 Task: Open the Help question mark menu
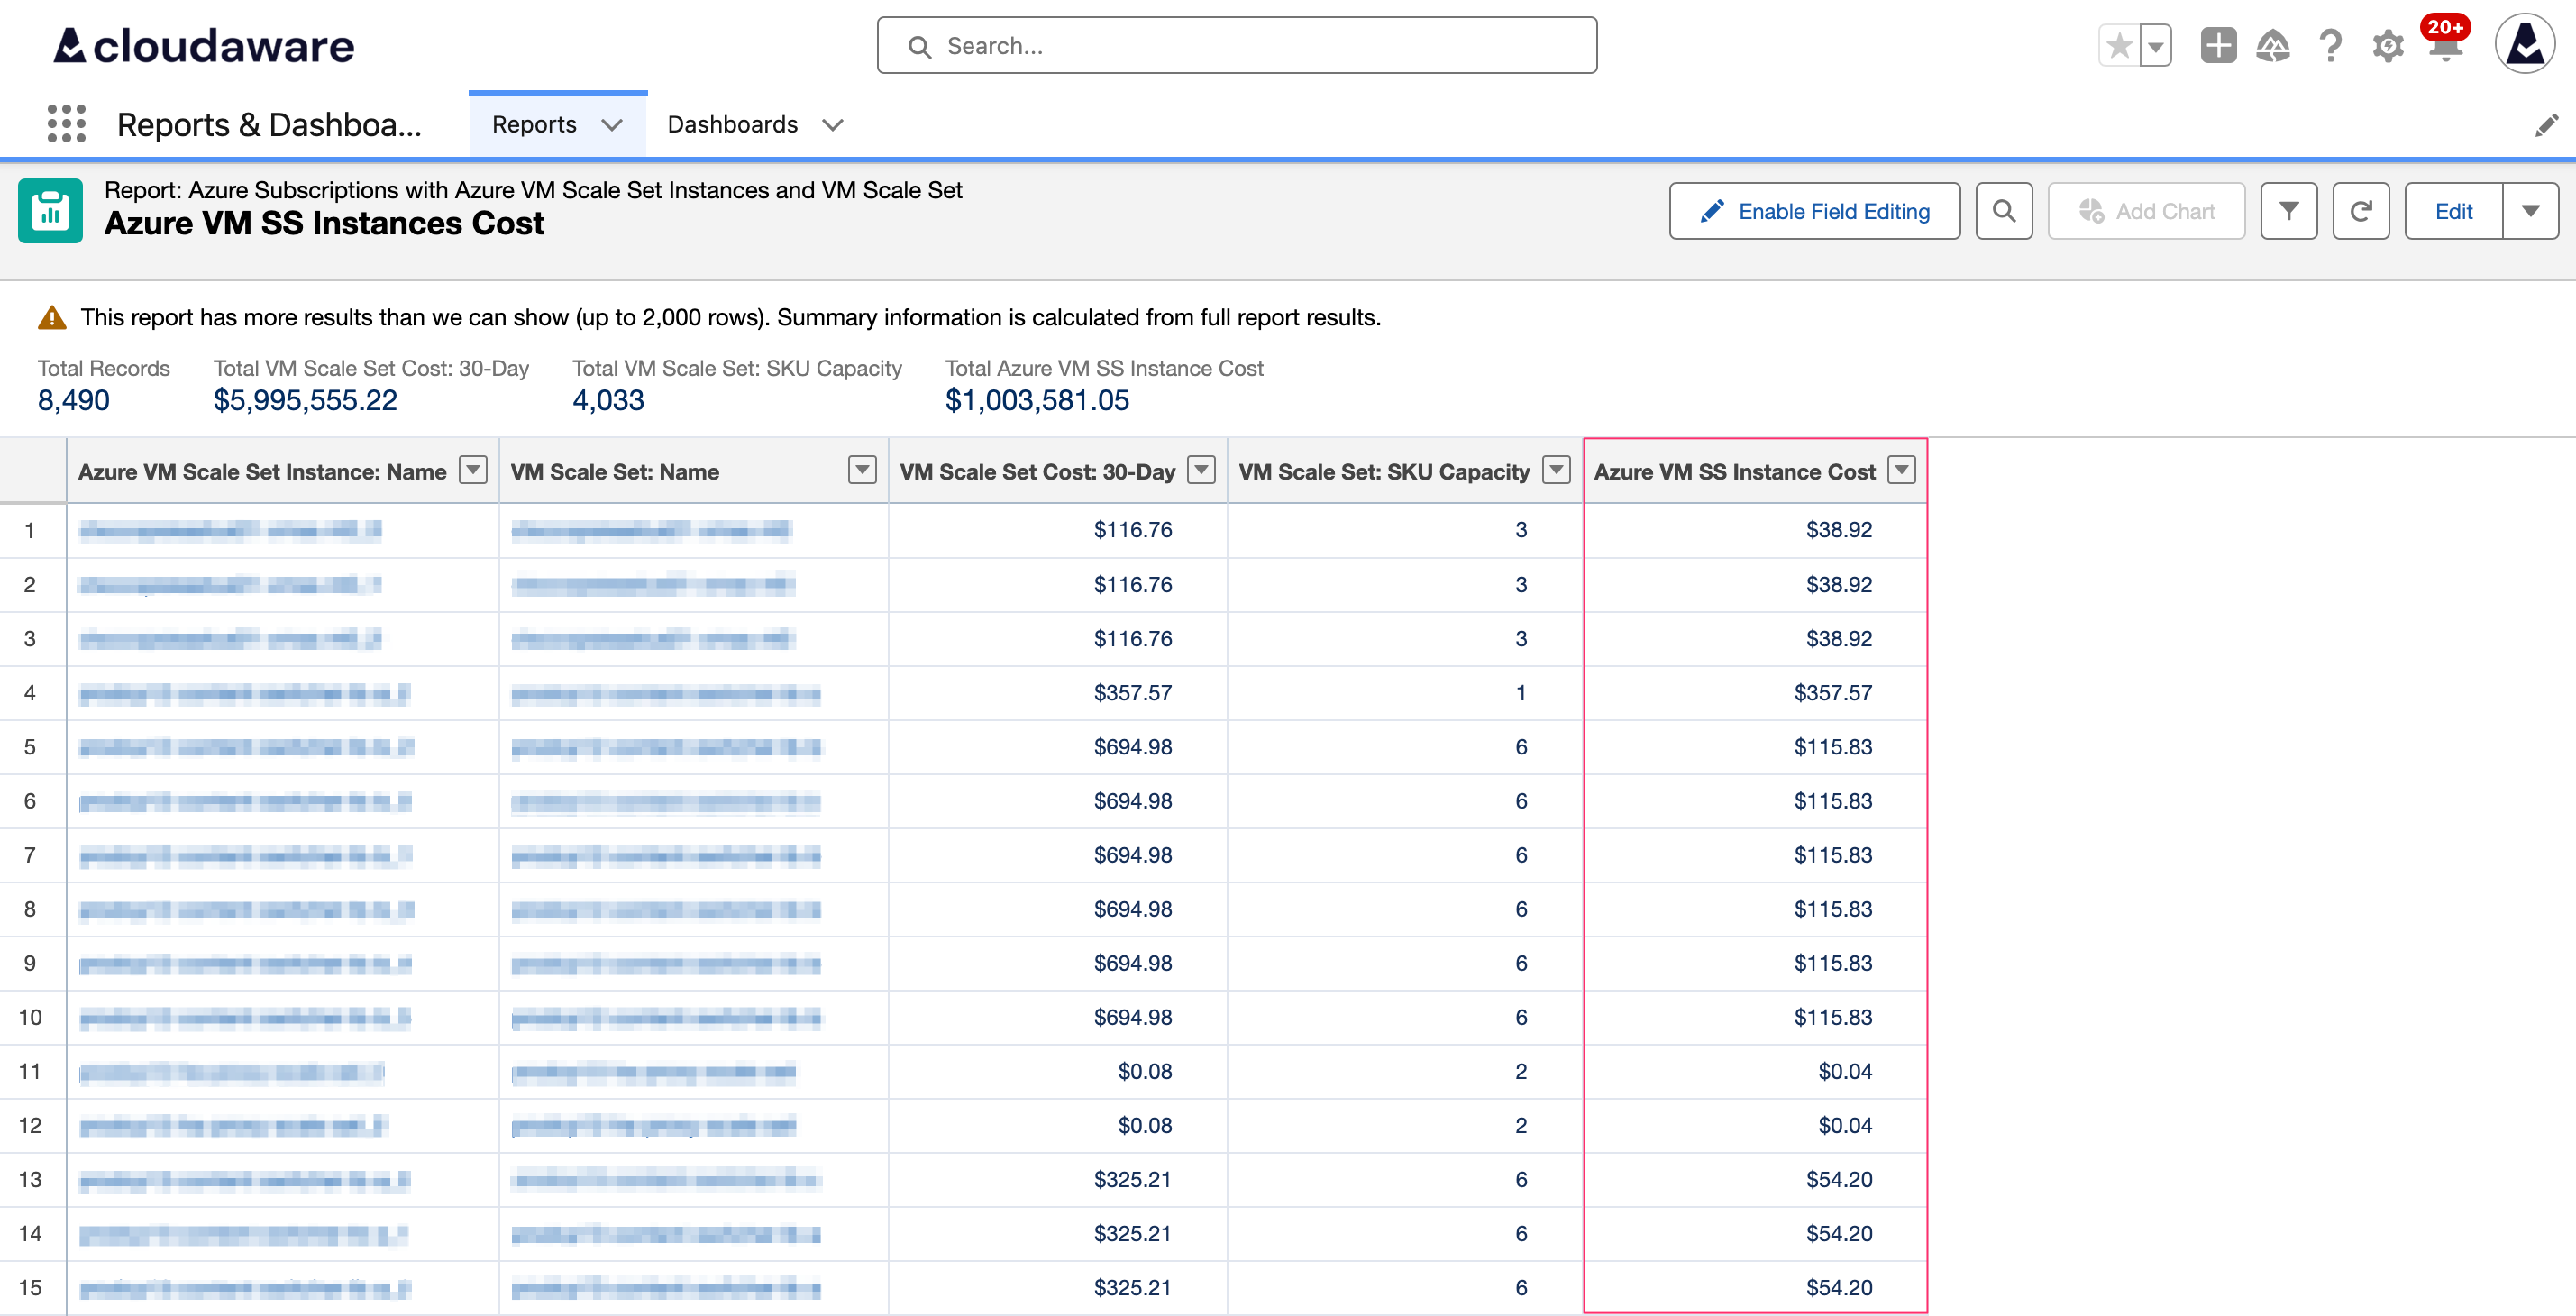[x=2330, y=46]
